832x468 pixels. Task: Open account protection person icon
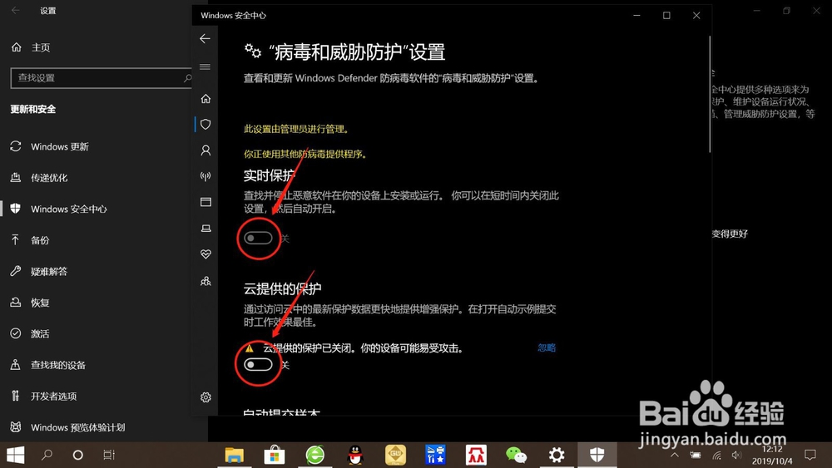[x=206, y=150]
